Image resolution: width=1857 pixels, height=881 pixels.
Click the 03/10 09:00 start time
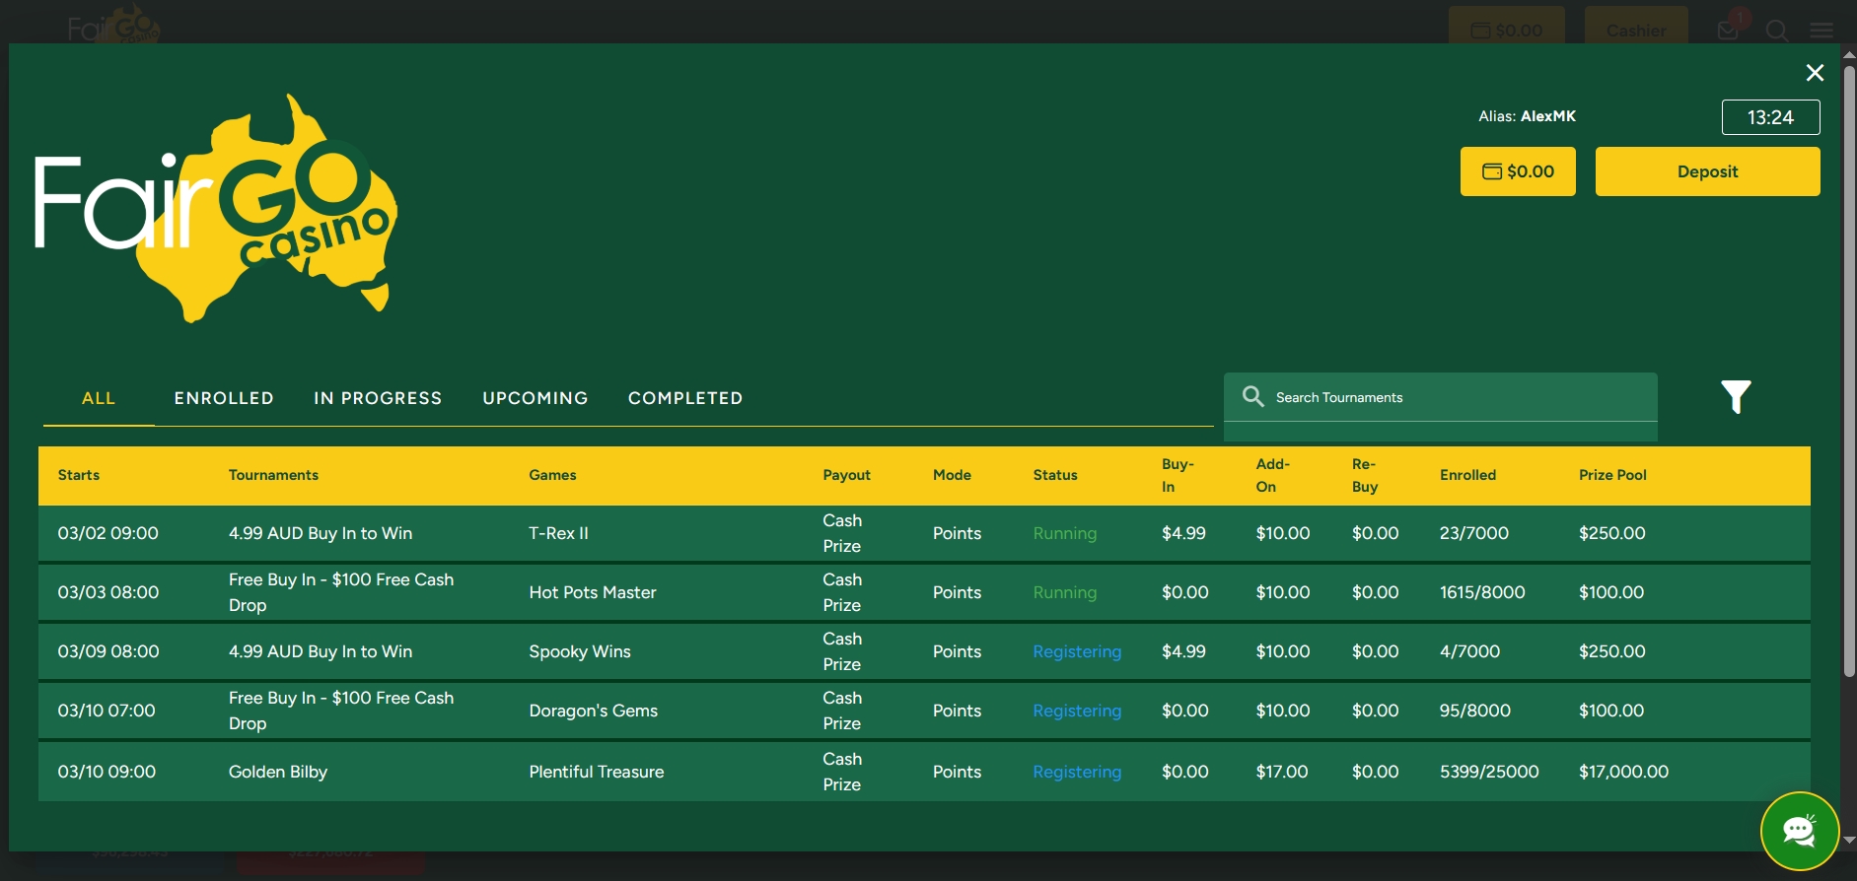click(x=107, y=772)
